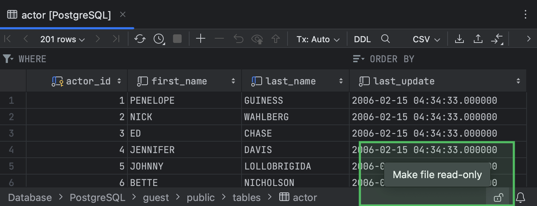Add a new row to the actor table

coord(201,39)
